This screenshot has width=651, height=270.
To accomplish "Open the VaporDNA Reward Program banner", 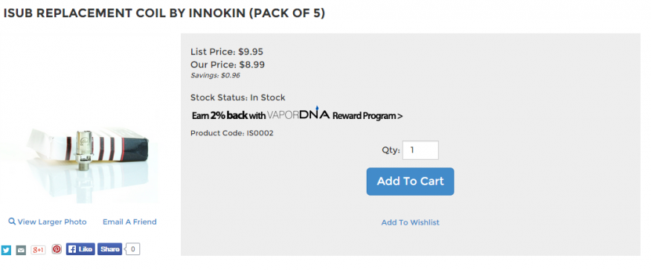I will tap(297, 115).
